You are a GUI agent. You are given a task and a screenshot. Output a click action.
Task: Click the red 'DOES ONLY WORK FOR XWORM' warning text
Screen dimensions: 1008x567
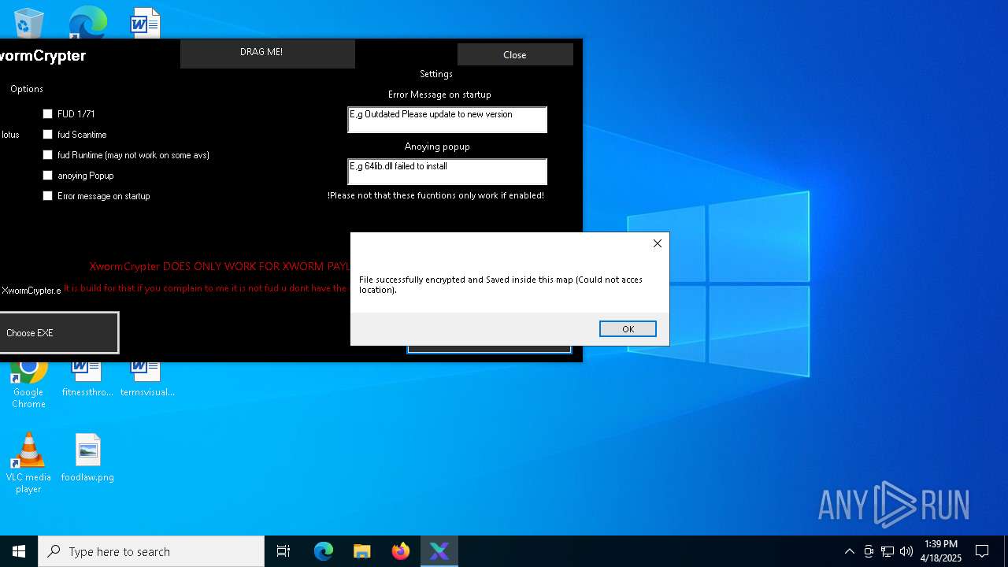pyautogui.click(x=220, y=267)
